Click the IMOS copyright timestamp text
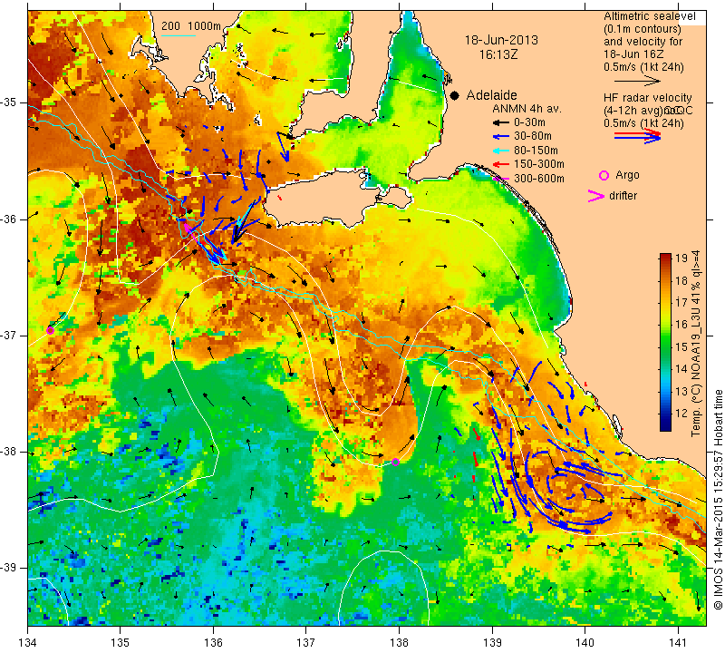Viewport: 725px width, 653px height. point(718,499)
